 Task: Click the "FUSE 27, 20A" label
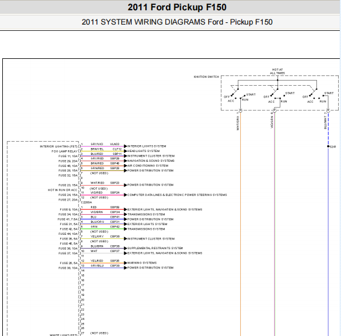coord(68,200)
